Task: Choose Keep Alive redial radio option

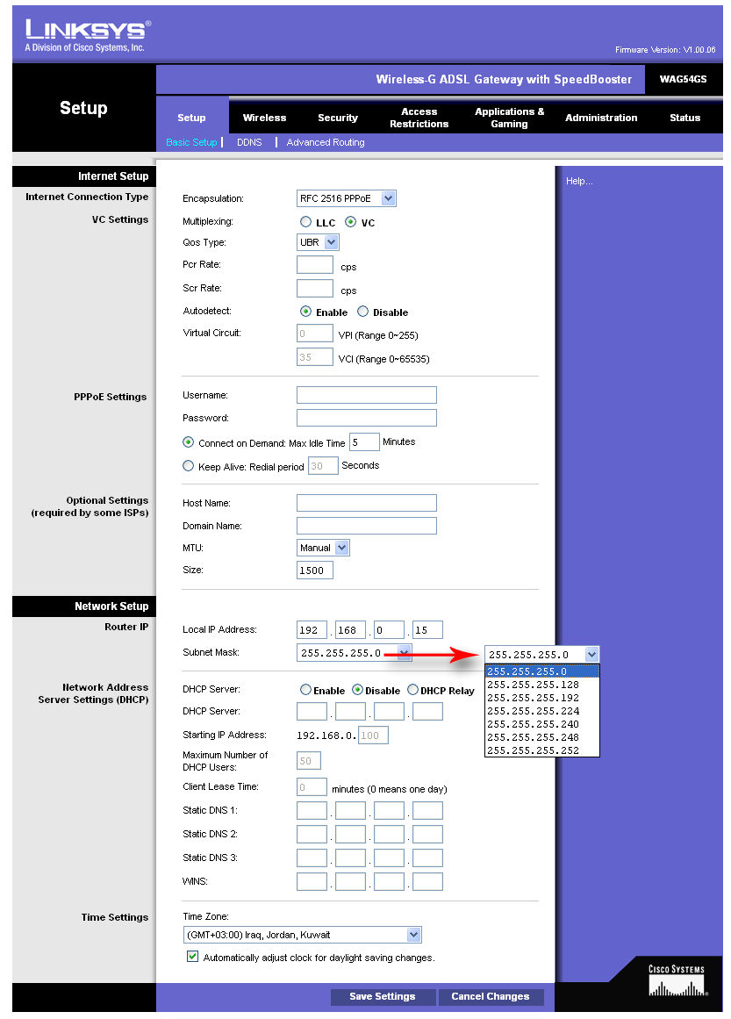Action: point(189,466)
